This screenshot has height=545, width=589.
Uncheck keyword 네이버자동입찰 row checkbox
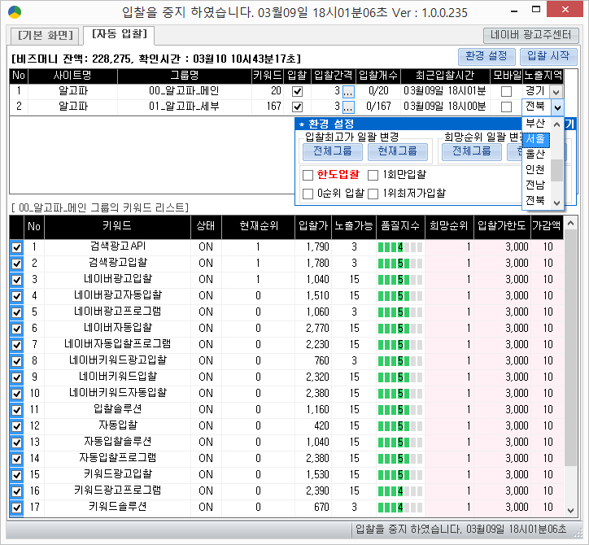pyautogui.click(x=16, y=329)
